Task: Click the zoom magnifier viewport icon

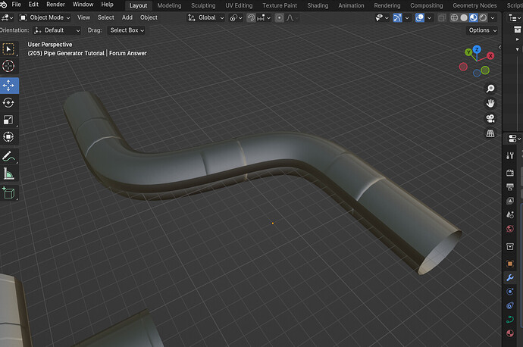Action: pos(490,89)
